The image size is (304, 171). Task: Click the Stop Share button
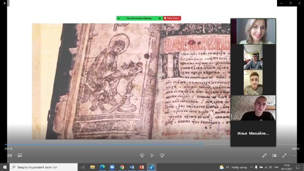[x=172, y=18]
